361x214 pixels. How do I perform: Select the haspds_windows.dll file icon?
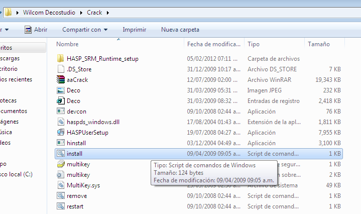pyautogui.click(x=61, y=122)
